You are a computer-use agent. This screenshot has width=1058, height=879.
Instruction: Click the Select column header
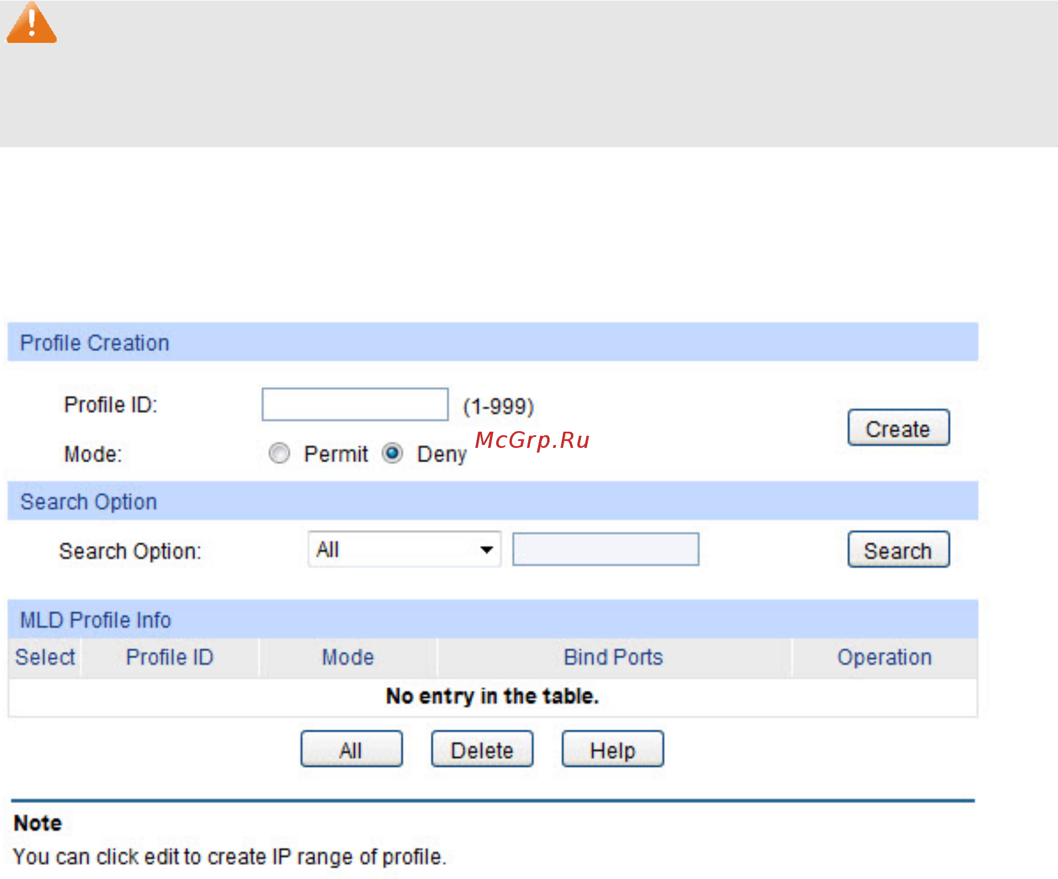(x=45, y=658)
